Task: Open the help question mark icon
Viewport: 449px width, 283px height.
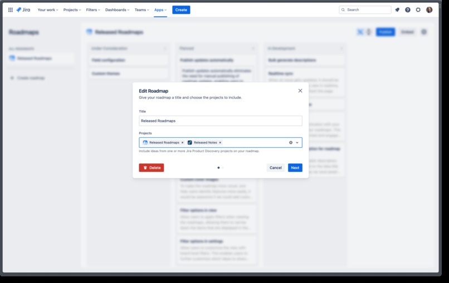Action: click(407, 9)
